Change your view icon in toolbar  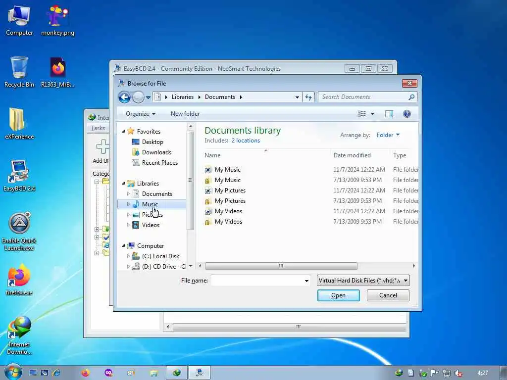pos(362,114)
